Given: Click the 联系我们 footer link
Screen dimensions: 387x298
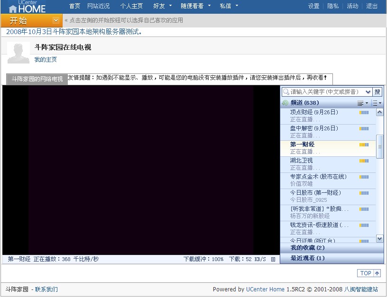Looking at the screenshot, I should coord(46,289).
